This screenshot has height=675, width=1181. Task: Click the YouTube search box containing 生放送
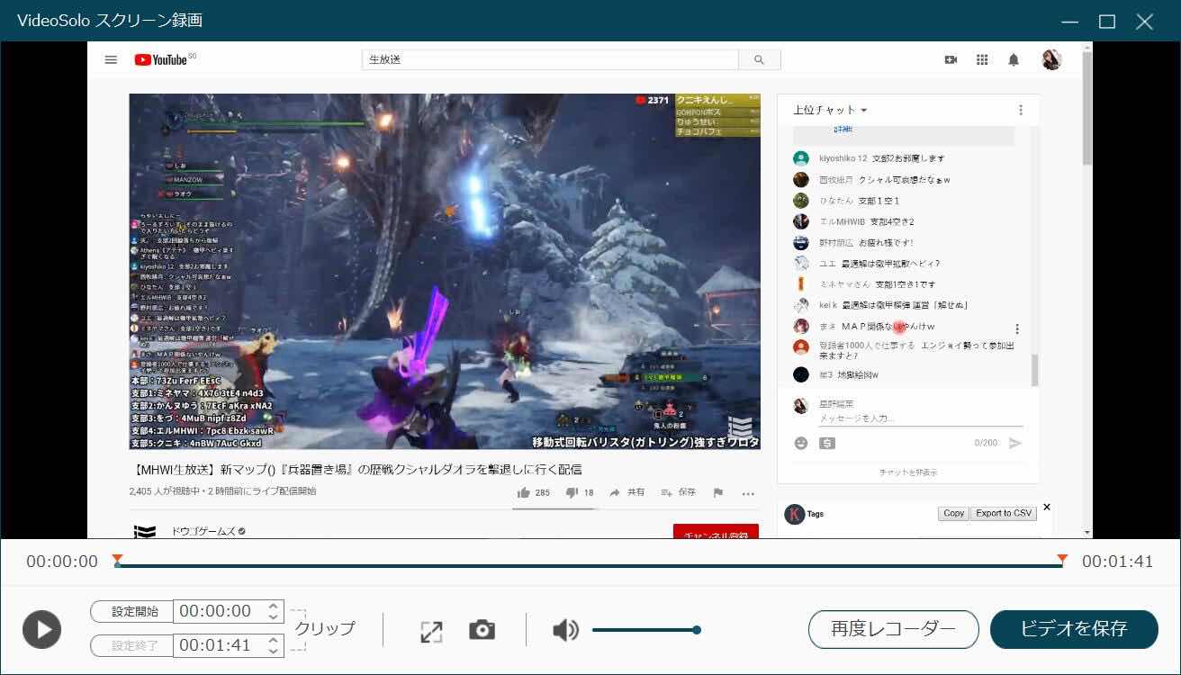(549, 59)
